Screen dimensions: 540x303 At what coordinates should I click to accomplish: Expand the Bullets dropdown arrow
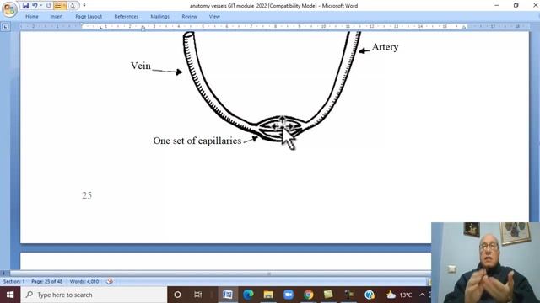point(64,6)
